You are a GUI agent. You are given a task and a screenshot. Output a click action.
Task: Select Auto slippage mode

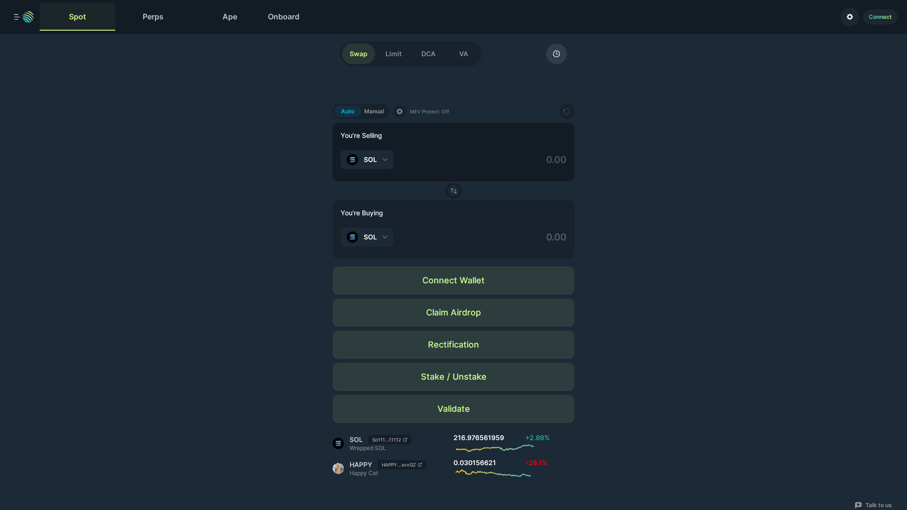point(348,111)
